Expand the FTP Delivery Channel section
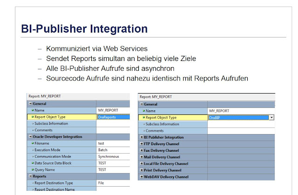The image size is (298, 195). [x=142, y=144]
